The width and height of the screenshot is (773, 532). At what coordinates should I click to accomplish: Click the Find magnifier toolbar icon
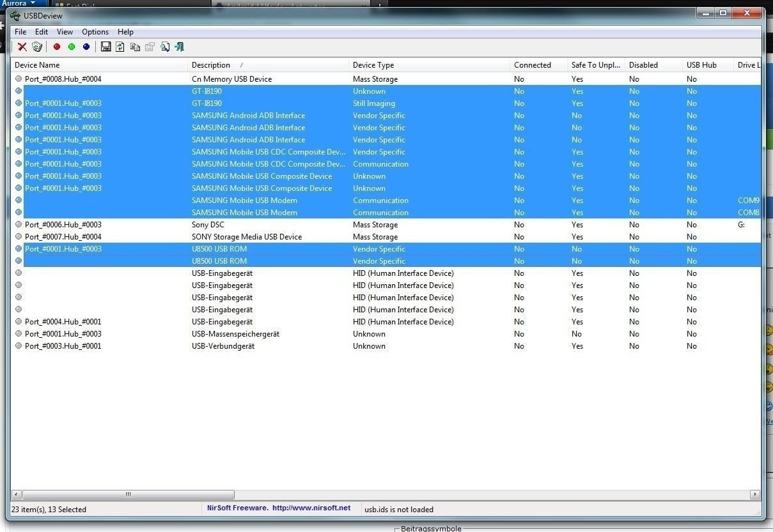pyautogui.click(x=165, y=47)
